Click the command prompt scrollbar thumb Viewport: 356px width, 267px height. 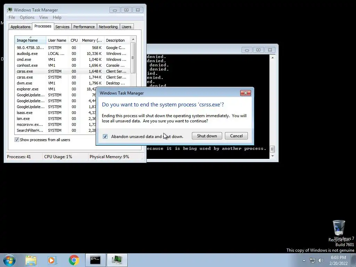tap(273, 149)
